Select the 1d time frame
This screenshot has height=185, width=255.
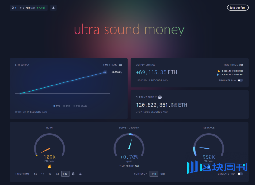(x=50, y=174)
